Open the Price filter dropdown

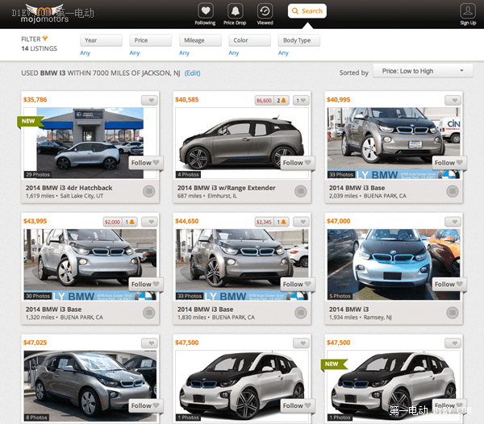click(151, 40)
